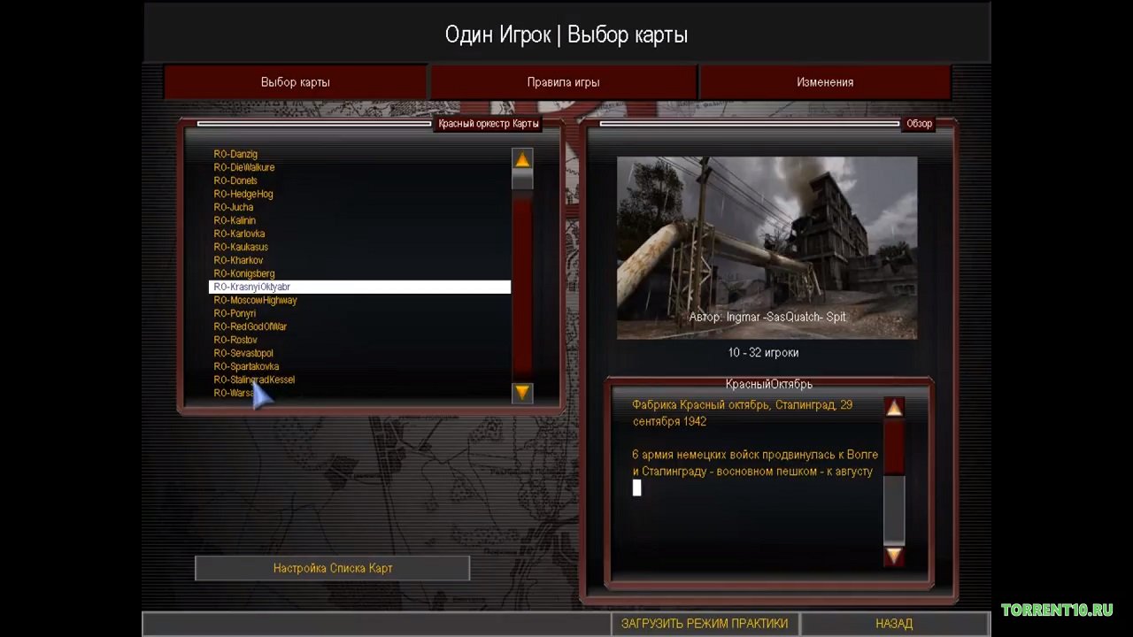1133x637 pixels.
Task: Pick RO-Konigsberg in the list
Action: 244,273
